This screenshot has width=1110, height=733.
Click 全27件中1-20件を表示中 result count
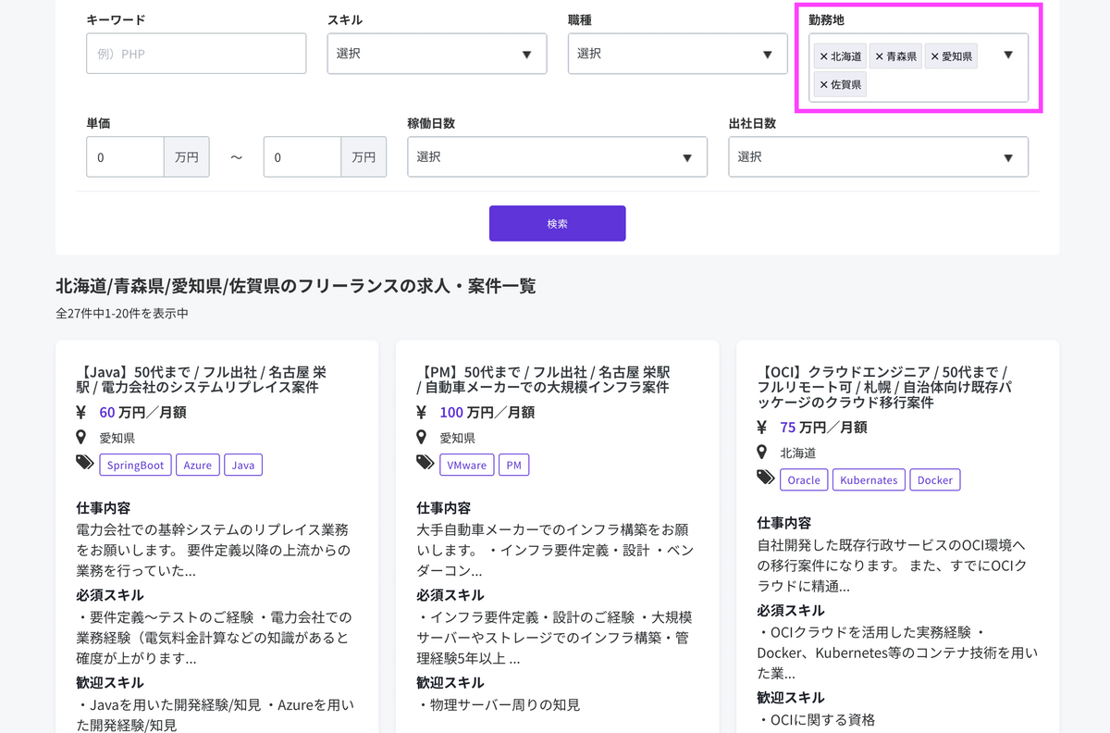(x=122, y=314)
